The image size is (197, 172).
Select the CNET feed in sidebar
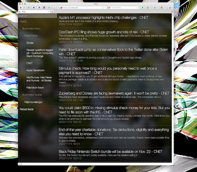pos(30,63)
